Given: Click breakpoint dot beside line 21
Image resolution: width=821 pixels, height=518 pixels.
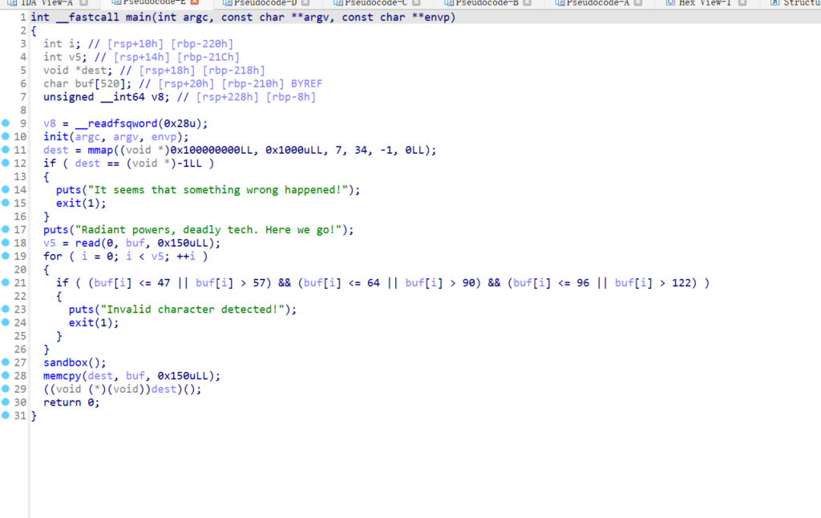Looking at the screenshot, I should point(6,283).
